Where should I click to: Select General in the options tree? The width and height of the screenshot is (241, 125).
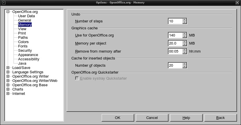tap(24, 20)
